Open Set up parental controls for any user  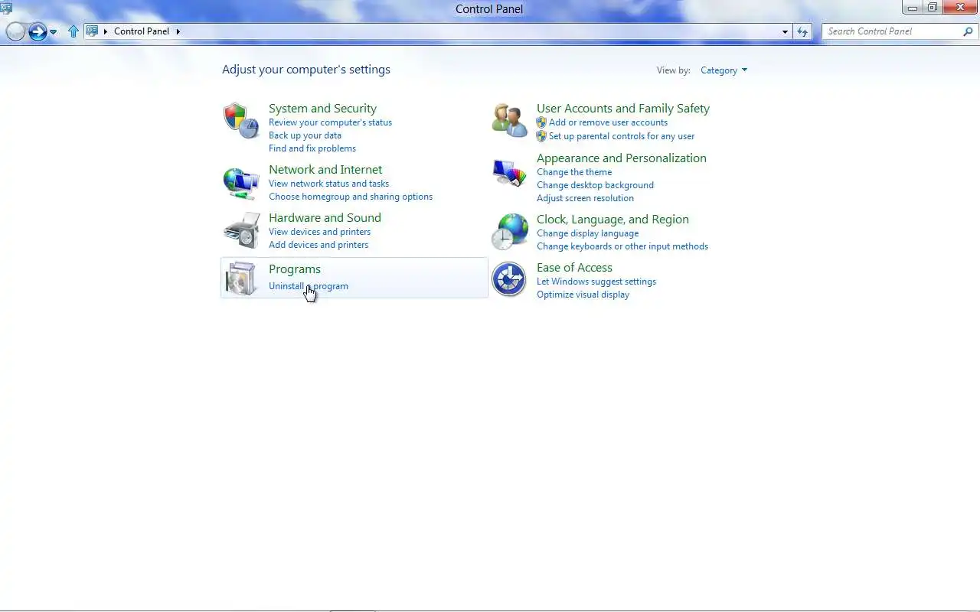(x=622, y=136)
